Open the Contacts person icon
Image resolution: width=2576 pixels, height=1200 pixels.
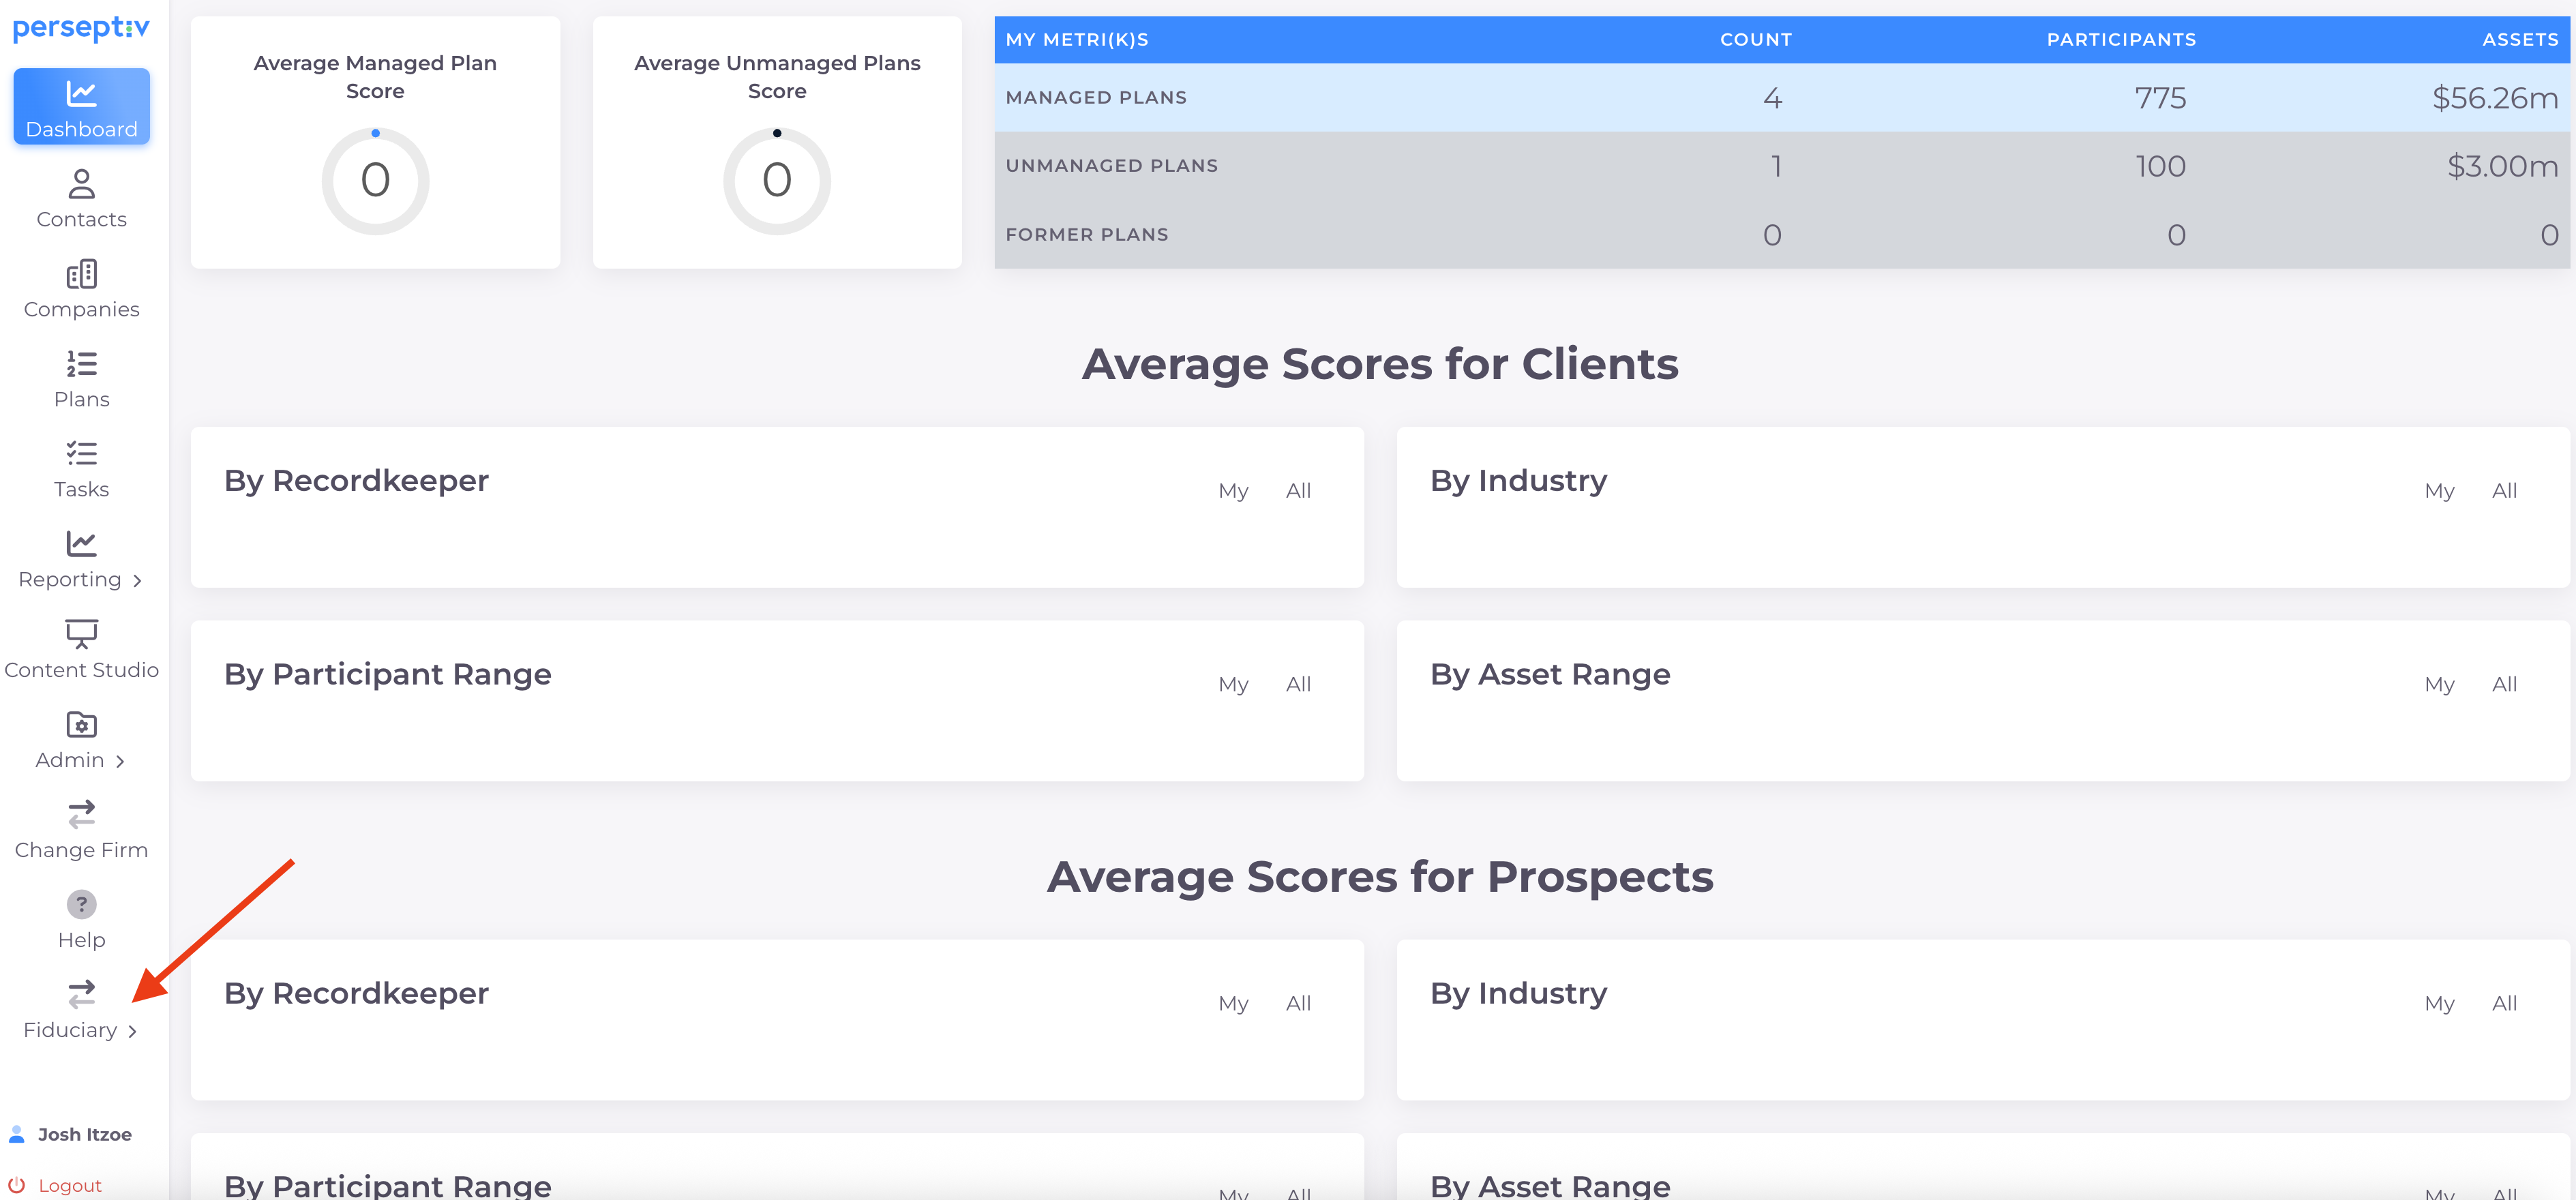81,184
